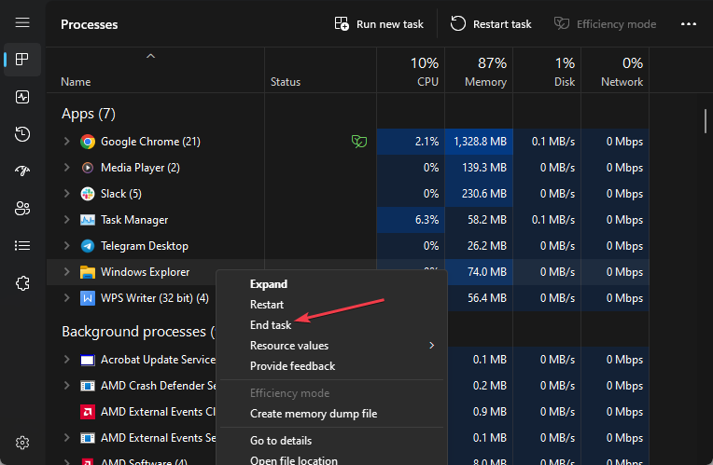Open the Services sidebar page
This screenshot has width=713, height=465.
pyautogui.click(x=22, y=283)
